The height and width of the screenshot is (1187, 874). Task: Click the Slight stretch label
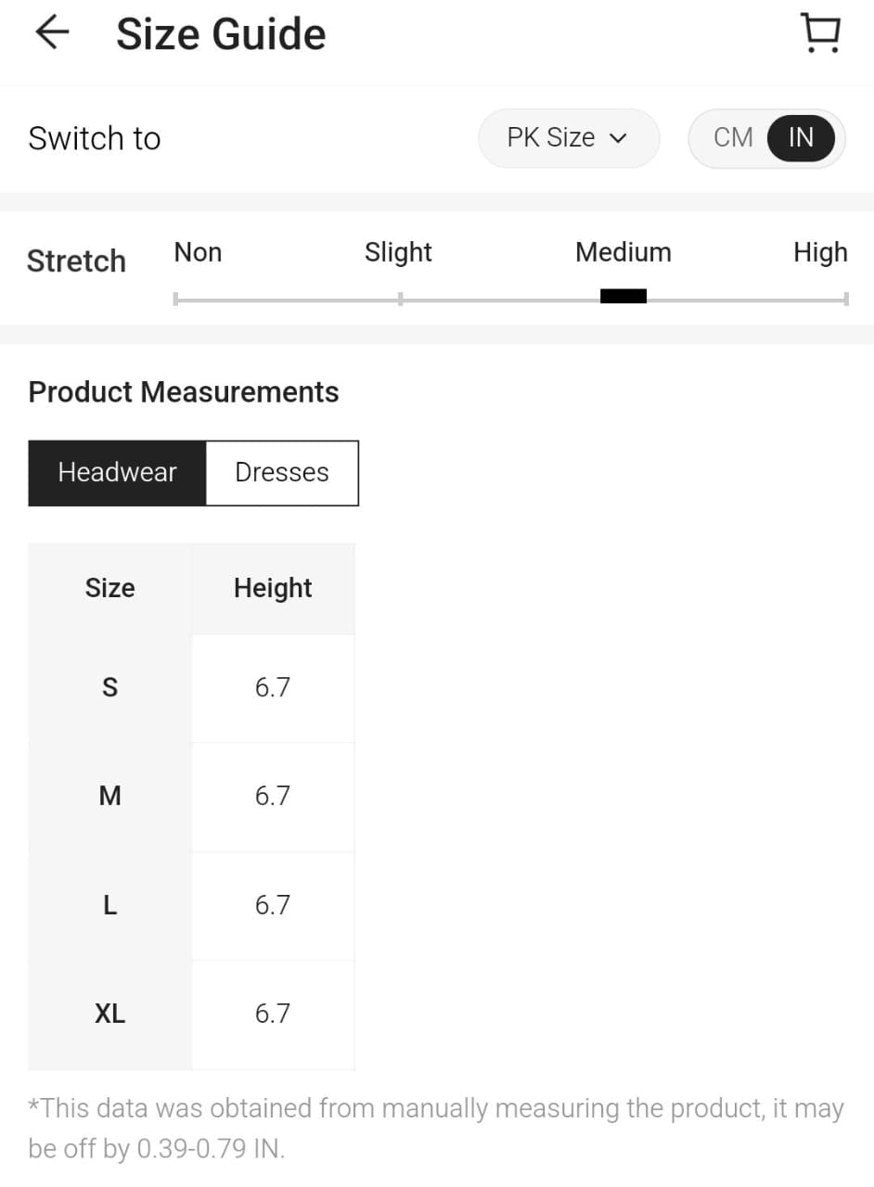tap(398, 252)
